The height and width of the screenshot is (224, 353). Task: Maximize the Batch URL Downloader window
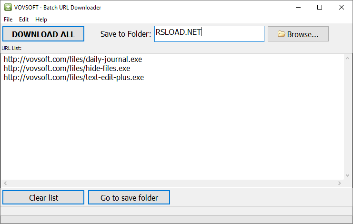pyautogui.click(x=320, y=7)
